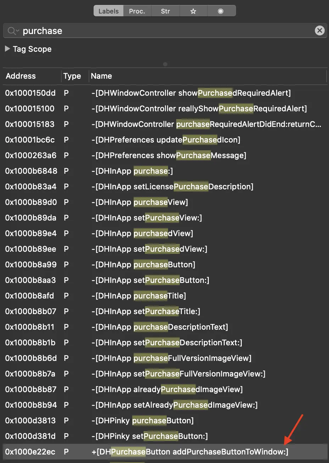Switch to the Labels tab

108,11
